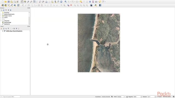
Task: Click the New Temporary Scratch Layer icon
Action: 14,5
